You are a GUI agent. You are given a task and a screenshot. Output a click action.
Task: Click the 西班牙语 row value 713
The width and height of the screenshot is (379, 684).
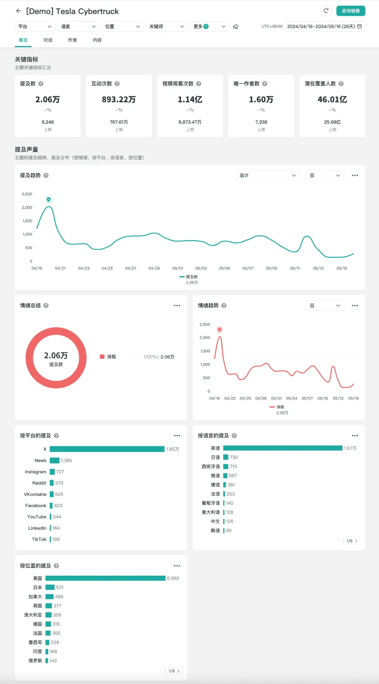pos(233,466)
